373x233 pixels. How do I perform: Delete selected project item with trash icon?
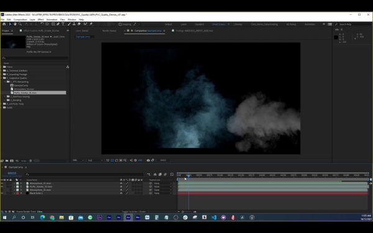click(30, 161)
